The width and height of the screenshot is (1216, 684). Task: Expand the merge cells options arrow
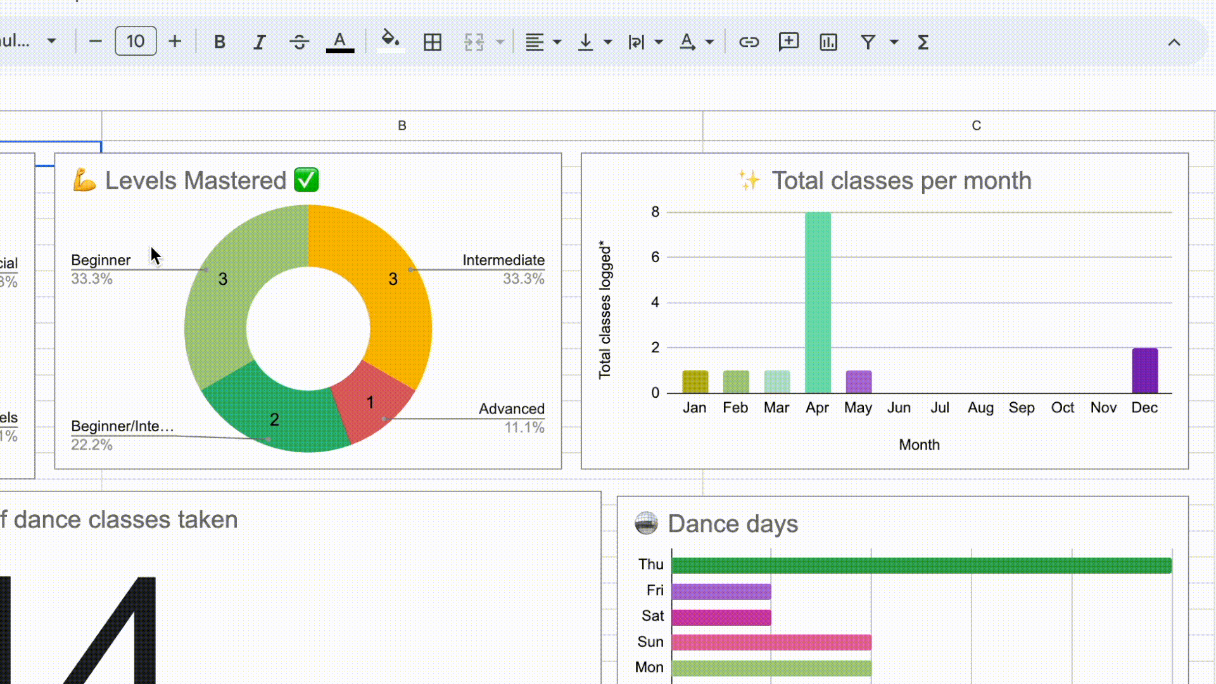(500, 42)
